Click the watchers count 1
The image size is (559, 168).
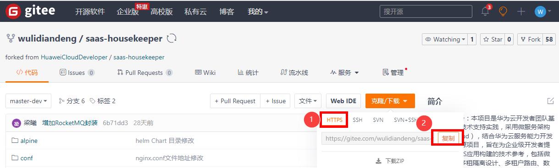pos(472,39)
